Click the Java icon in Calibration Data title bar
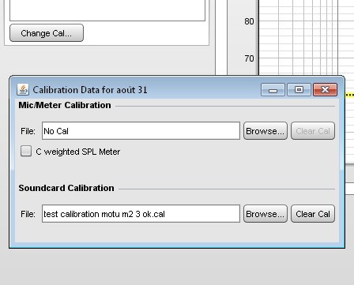 tap(23, 89)
